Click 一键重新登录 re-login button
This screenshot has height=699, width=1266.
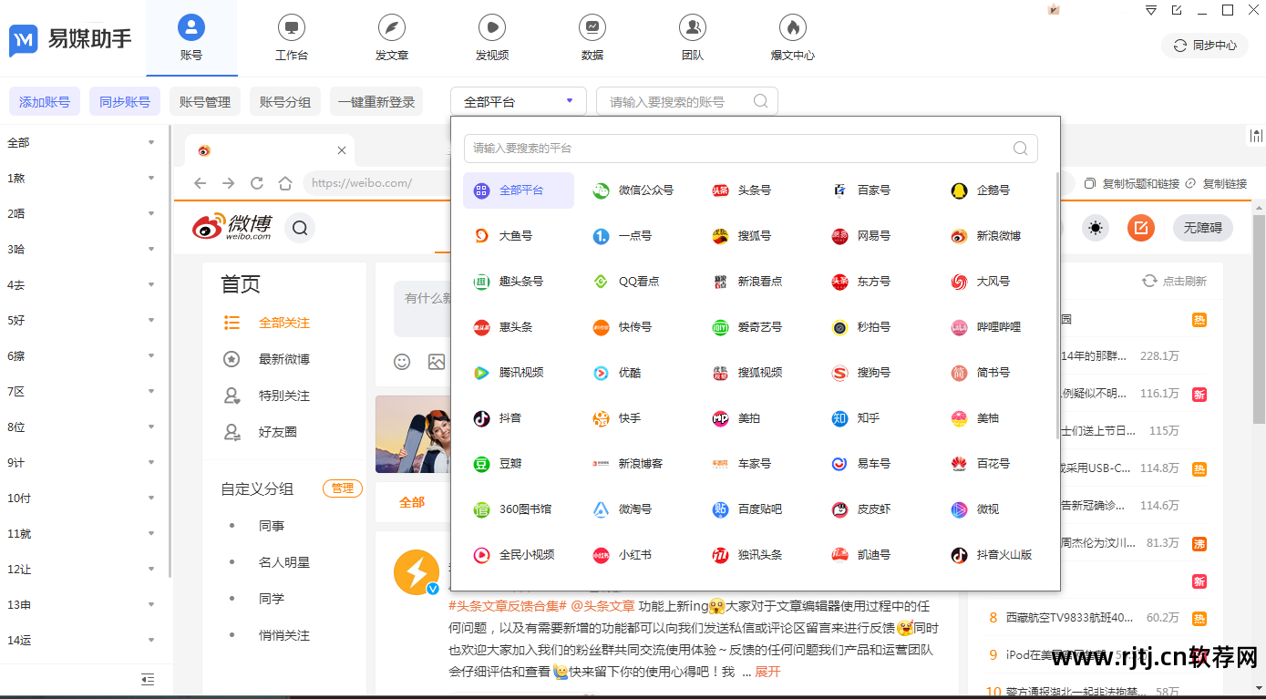(376, 102)
